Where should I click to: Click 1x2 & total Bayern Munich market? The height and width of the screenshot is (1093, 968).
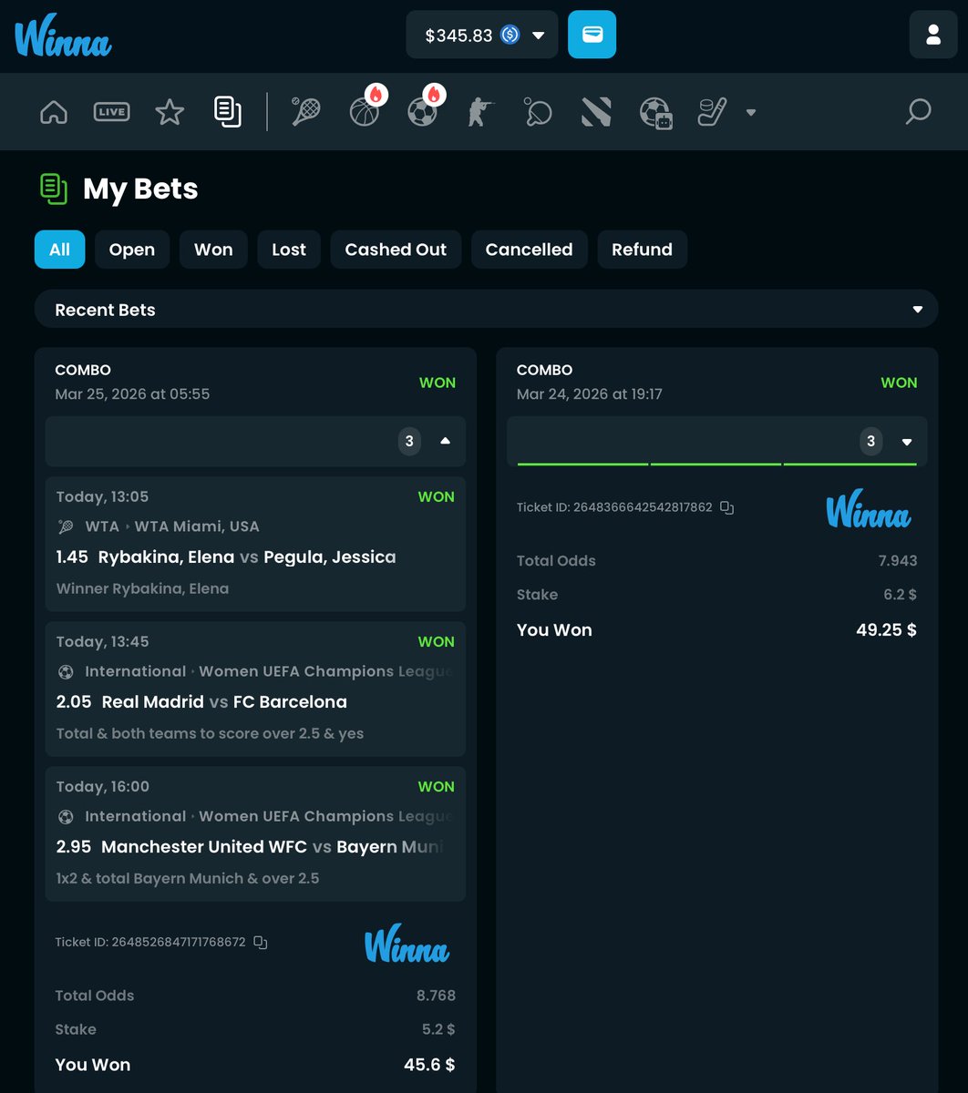point(188,878)
